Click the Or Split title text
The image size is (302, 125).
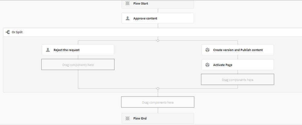tap(17, 32)
